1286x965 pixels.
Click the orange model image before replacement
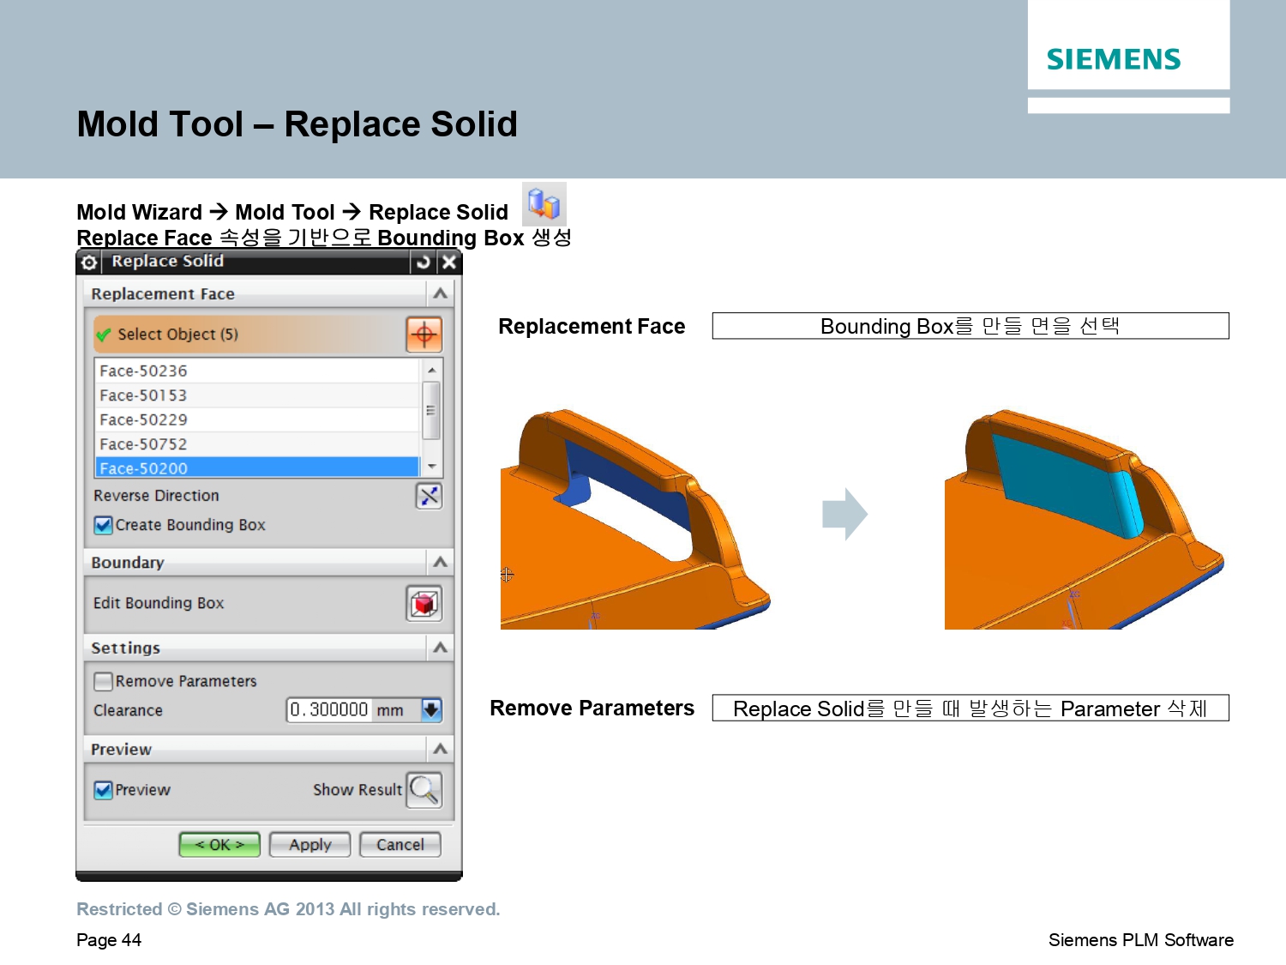(635, 519)
